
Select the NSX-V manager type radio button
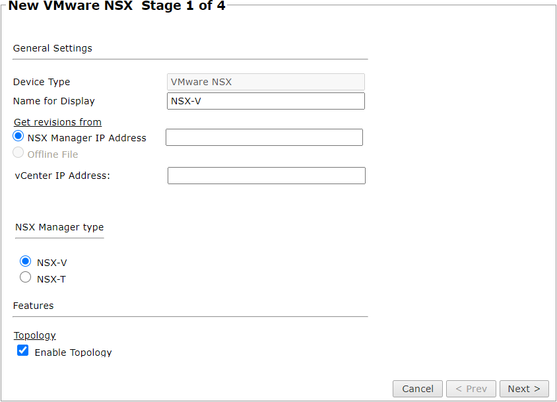click(x=26, y=261)
